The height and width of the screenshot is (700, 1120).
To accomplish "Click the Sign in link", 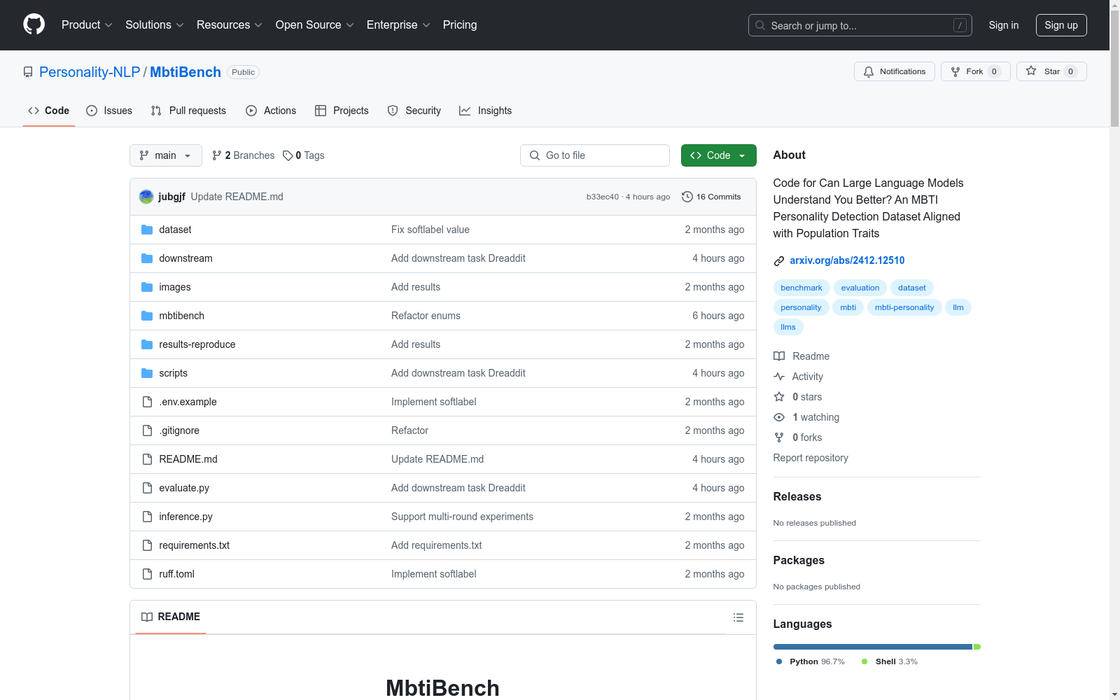I will pos(1004,25).
